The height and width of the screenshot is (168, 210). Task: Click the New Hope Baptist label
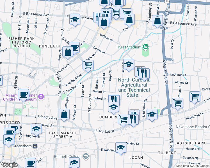[x=193, y=127]
